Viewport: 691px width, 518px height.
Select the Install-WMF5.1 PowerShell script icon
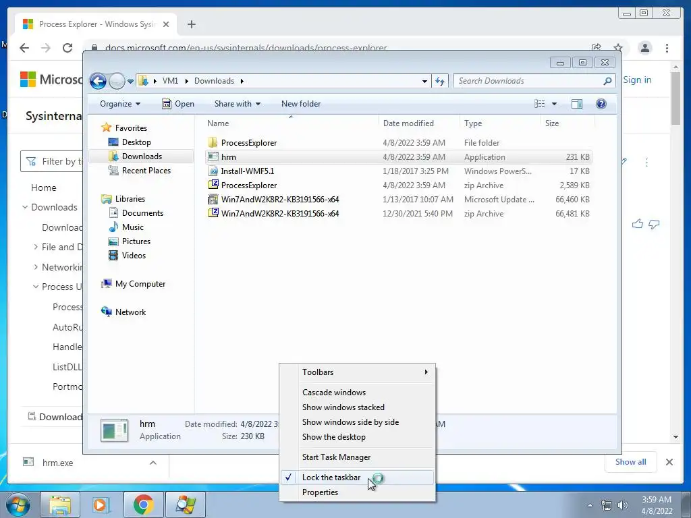pos(213,171)
